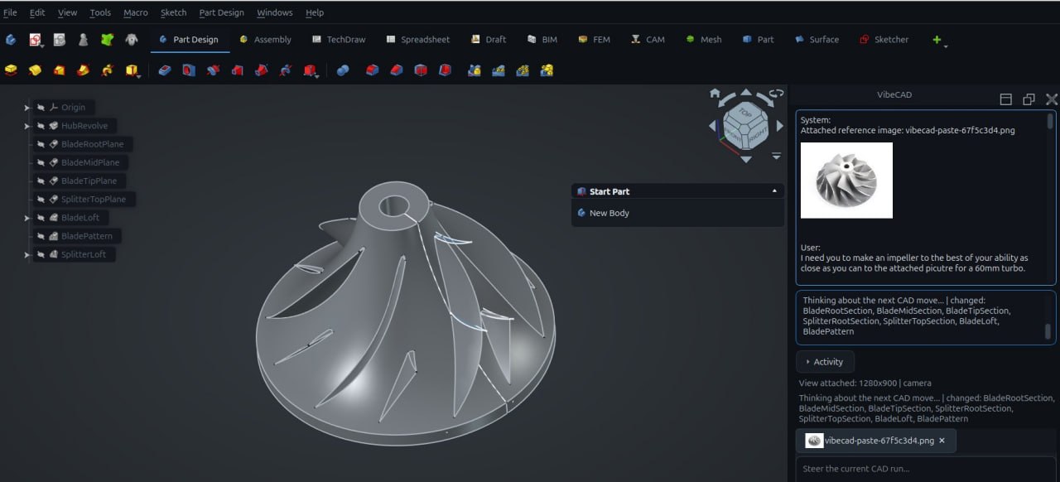Viewport: 1060px width, 482px height.
Task: Click the green Check Geometry icon
Action: point(107,39)
